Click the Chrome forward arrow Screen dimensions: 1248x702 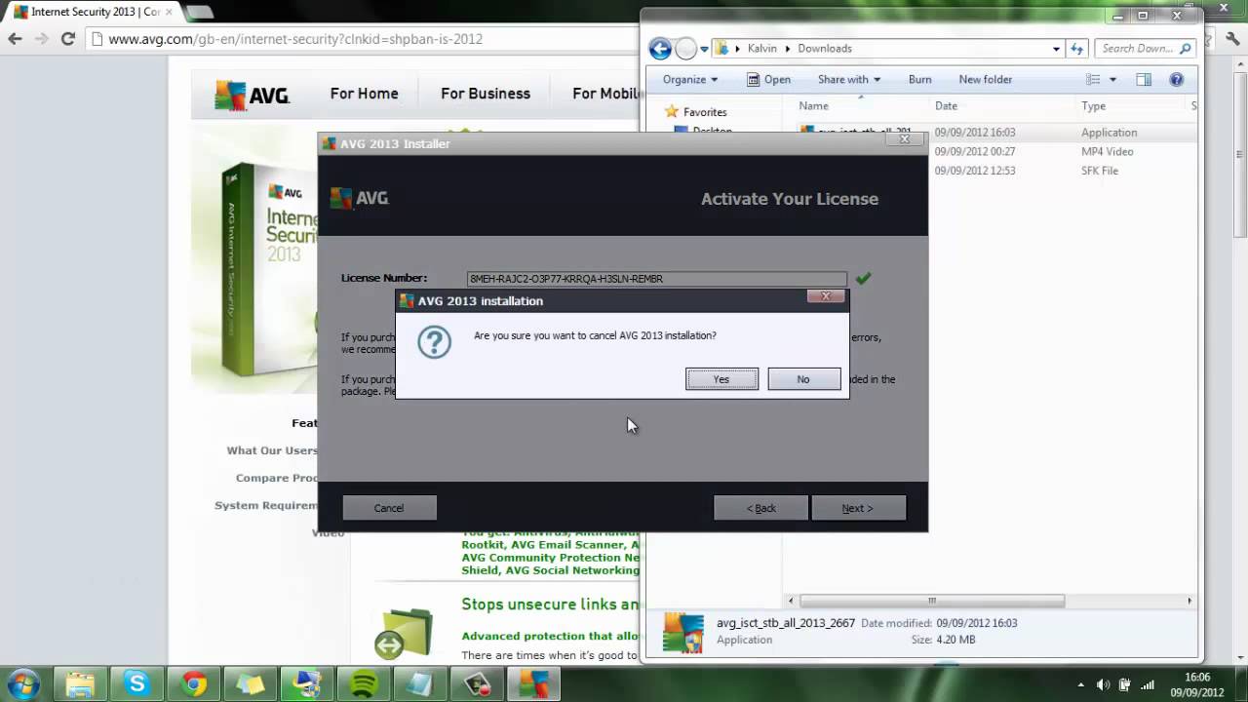tap(41, 39)
